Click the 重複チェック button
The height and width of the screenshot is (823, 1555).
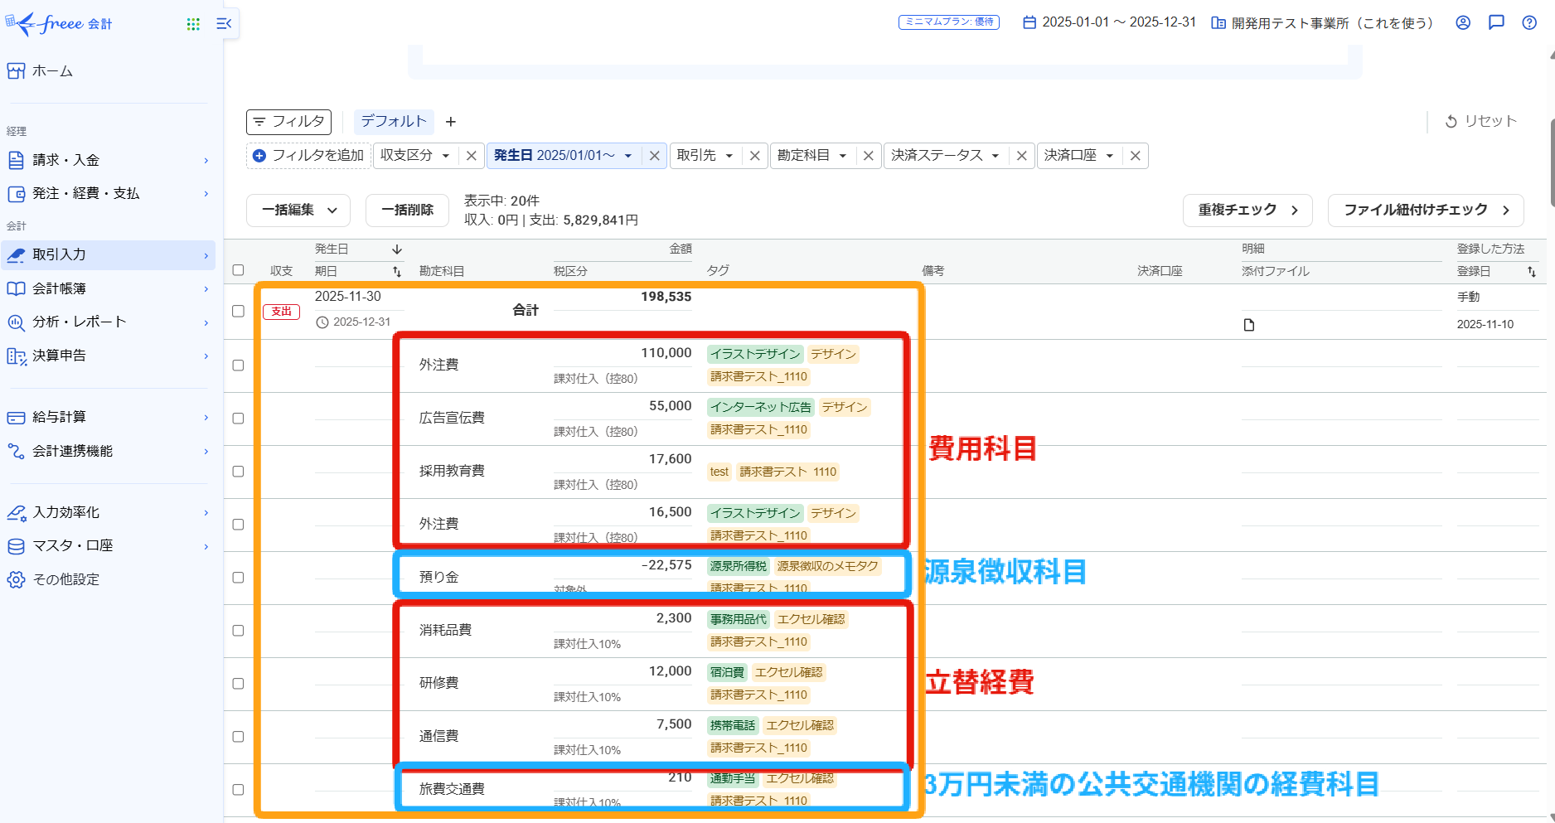point(1247,211)
